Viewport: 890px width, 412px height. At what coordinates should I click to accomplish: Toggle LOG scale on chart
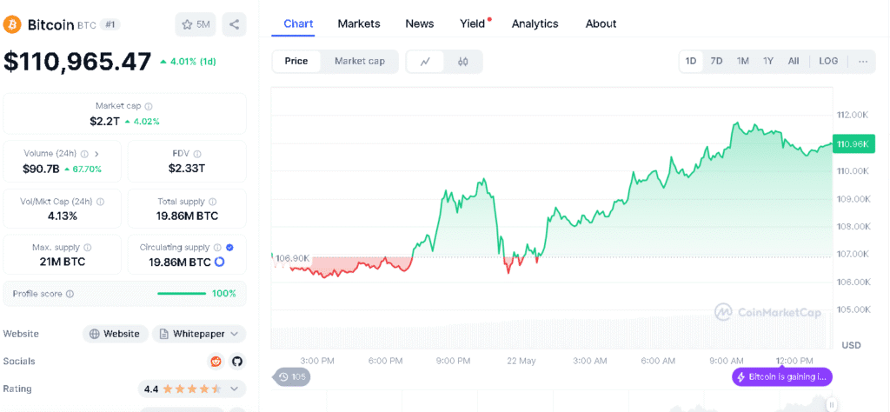point(828,62)
